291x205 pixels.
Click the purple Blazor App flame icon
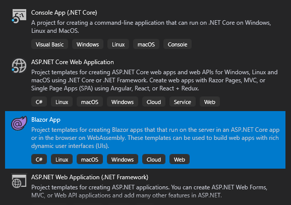click(x=19, y=123)
